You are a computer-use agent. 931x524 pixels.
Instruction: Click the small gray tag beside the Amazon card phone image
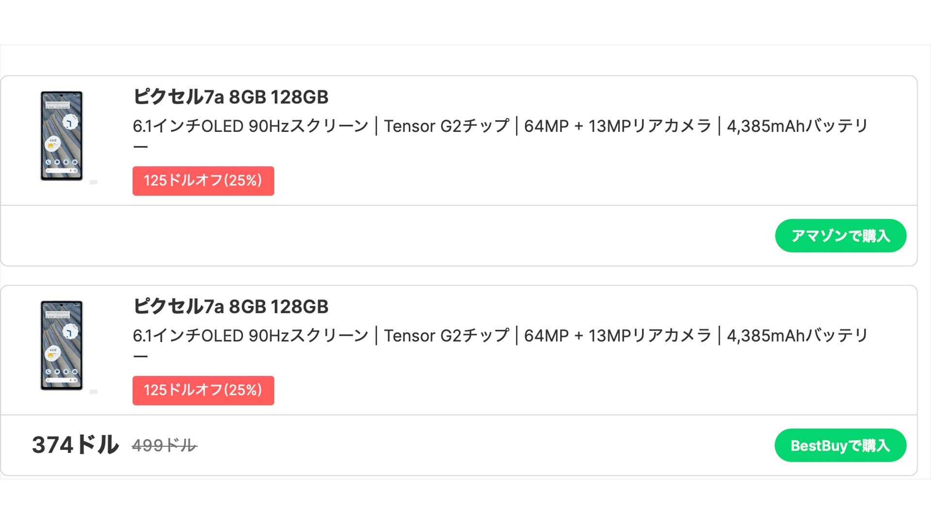coord(94,182)
